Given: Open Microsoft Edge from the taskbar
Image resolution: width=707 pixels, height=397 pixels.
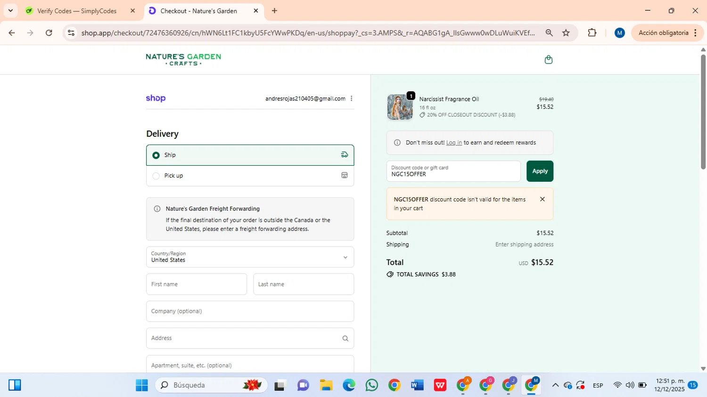Looking at the screenshot, I should pyautogui.click(x=349, y=385).
